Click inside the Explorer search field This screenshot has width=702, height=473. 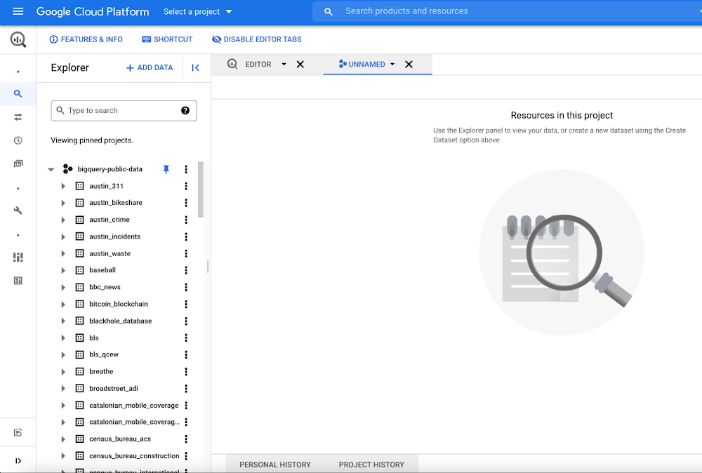point(119,110)
